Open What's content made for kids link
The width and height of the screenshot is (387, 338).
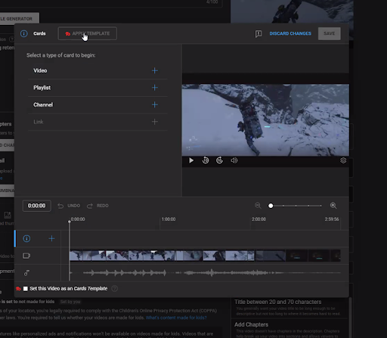click(176, 318)
